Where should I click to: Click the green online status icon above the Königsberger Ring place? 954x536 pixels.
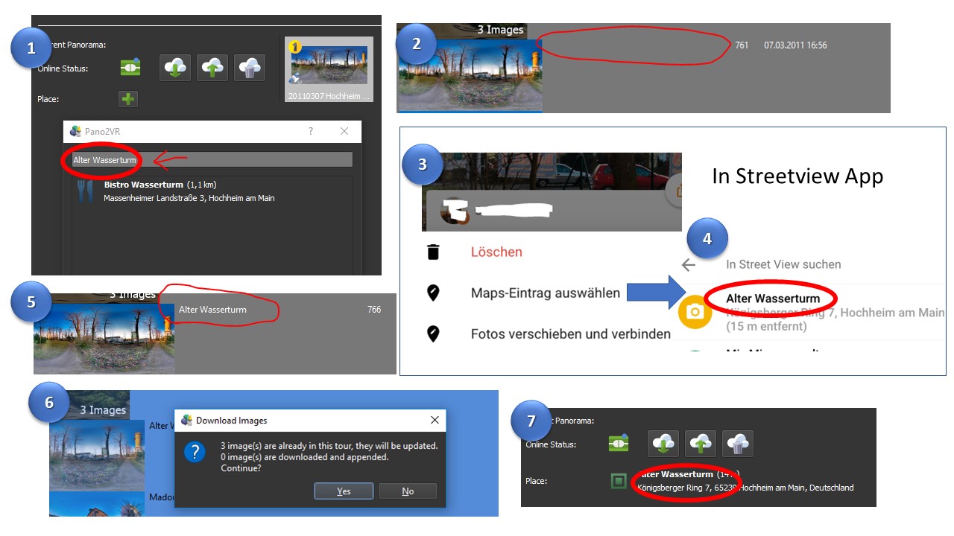click(619, 444)
